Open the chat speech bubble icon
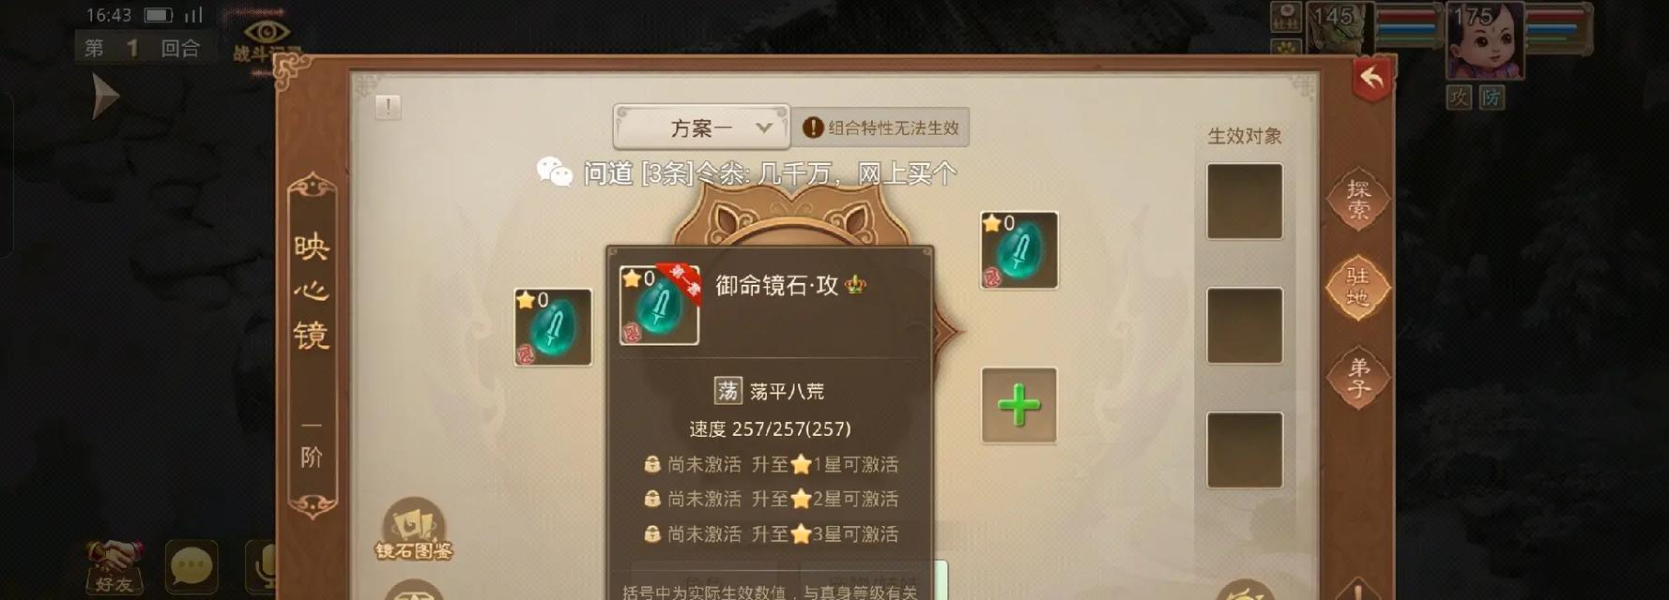This screenshot has height=600, width=1669. (x=191, y=567)
